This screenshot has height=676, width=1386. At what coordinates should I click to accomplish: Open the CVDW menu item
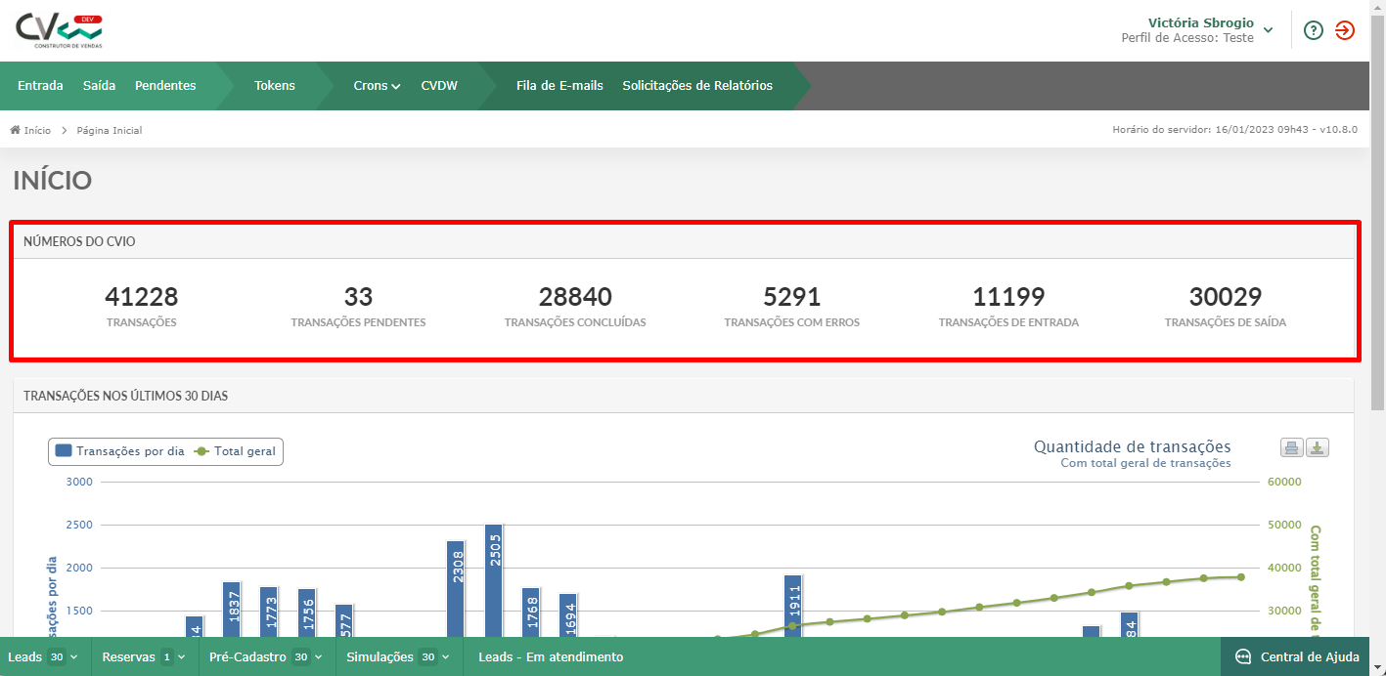pos(439,86)
